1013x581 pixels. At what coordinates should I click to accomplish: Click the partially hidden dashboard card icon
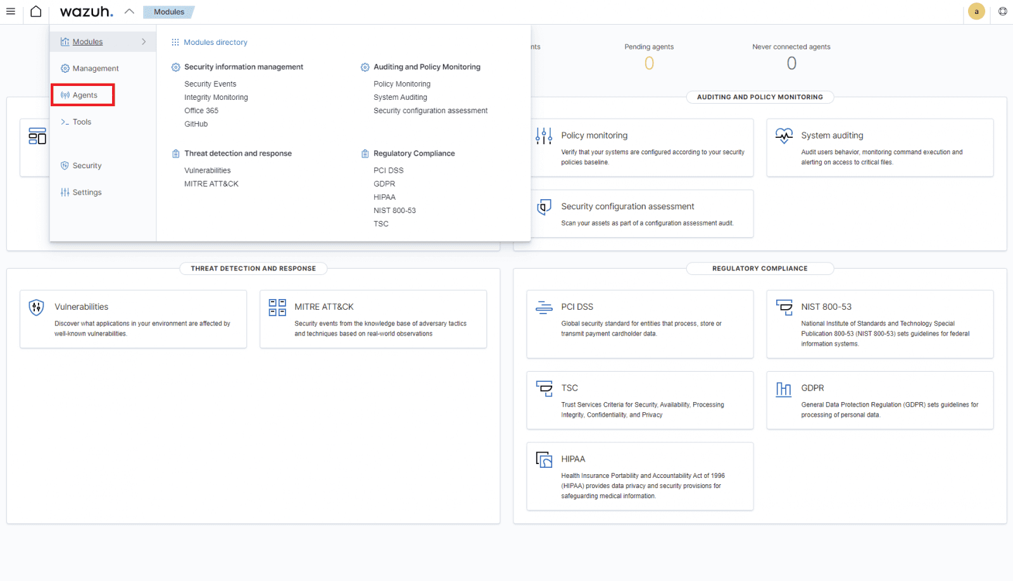pos(37,136)
